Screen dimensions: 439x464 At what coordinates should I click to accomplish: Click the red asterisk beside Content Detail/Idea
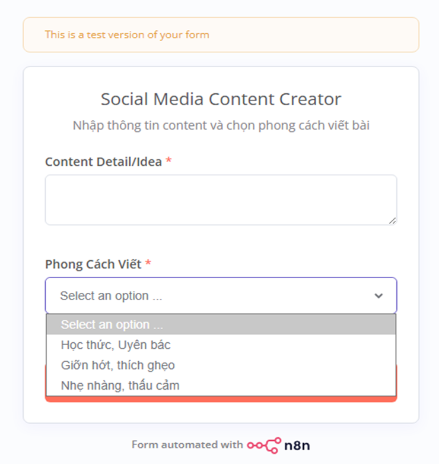click(x=169, y=162)
